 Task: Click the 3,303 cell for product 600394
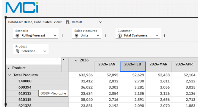click(107, 87)
